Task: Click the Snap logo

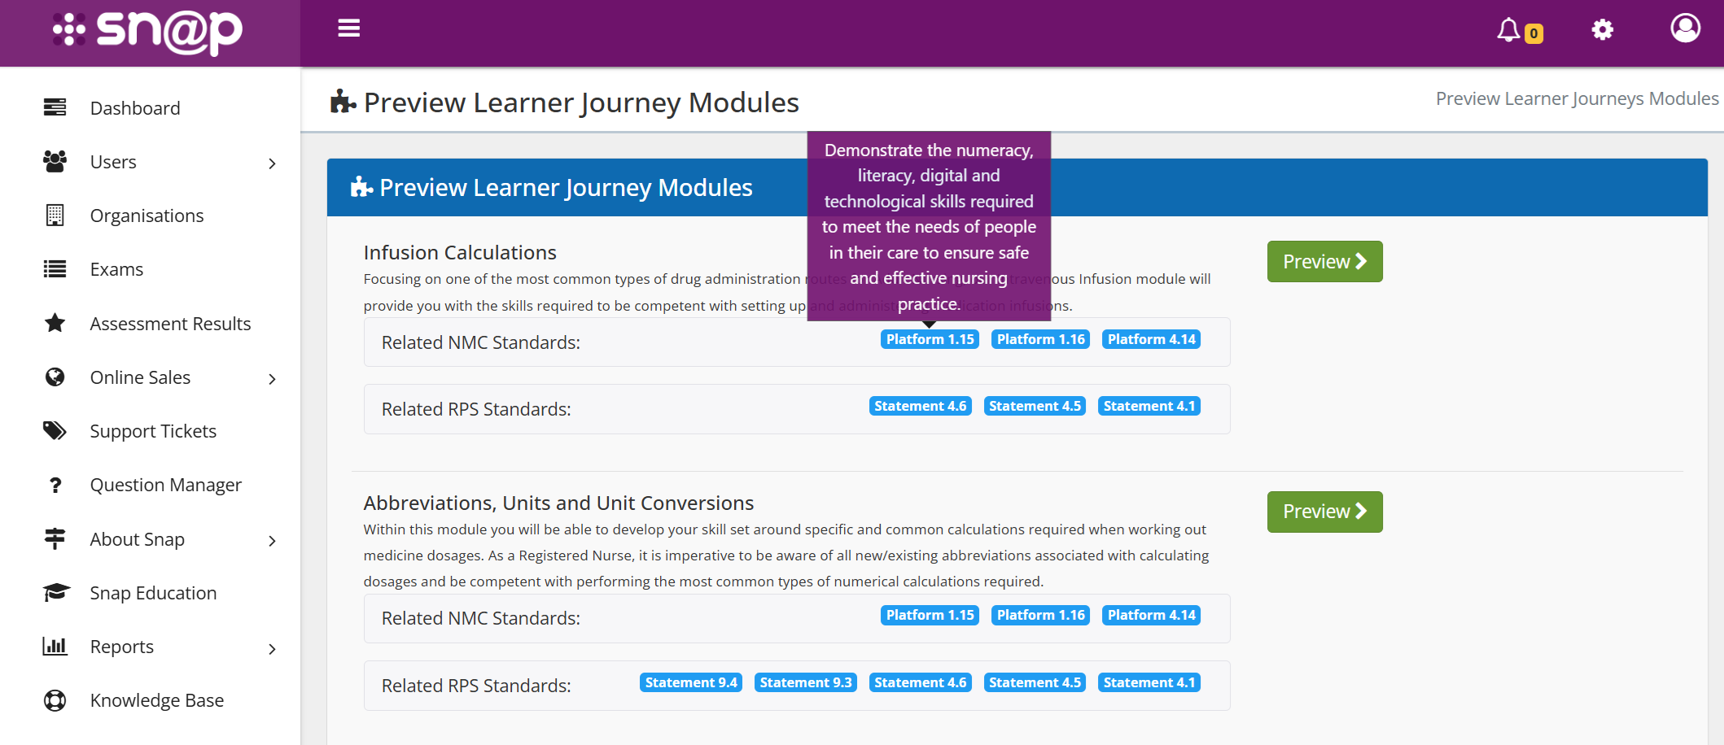Action: tap(148, 32)
